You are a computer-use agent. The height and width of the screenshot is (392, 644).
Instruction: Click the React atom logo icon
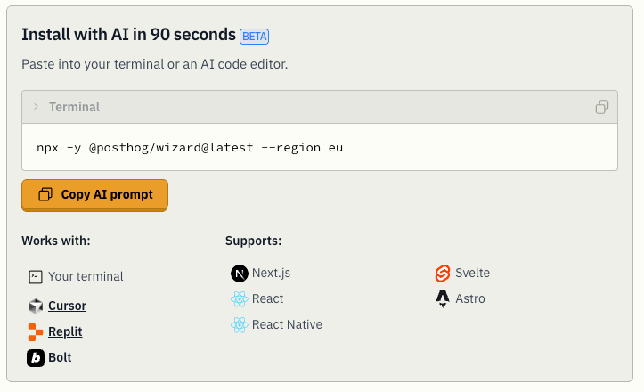point(239,298)
